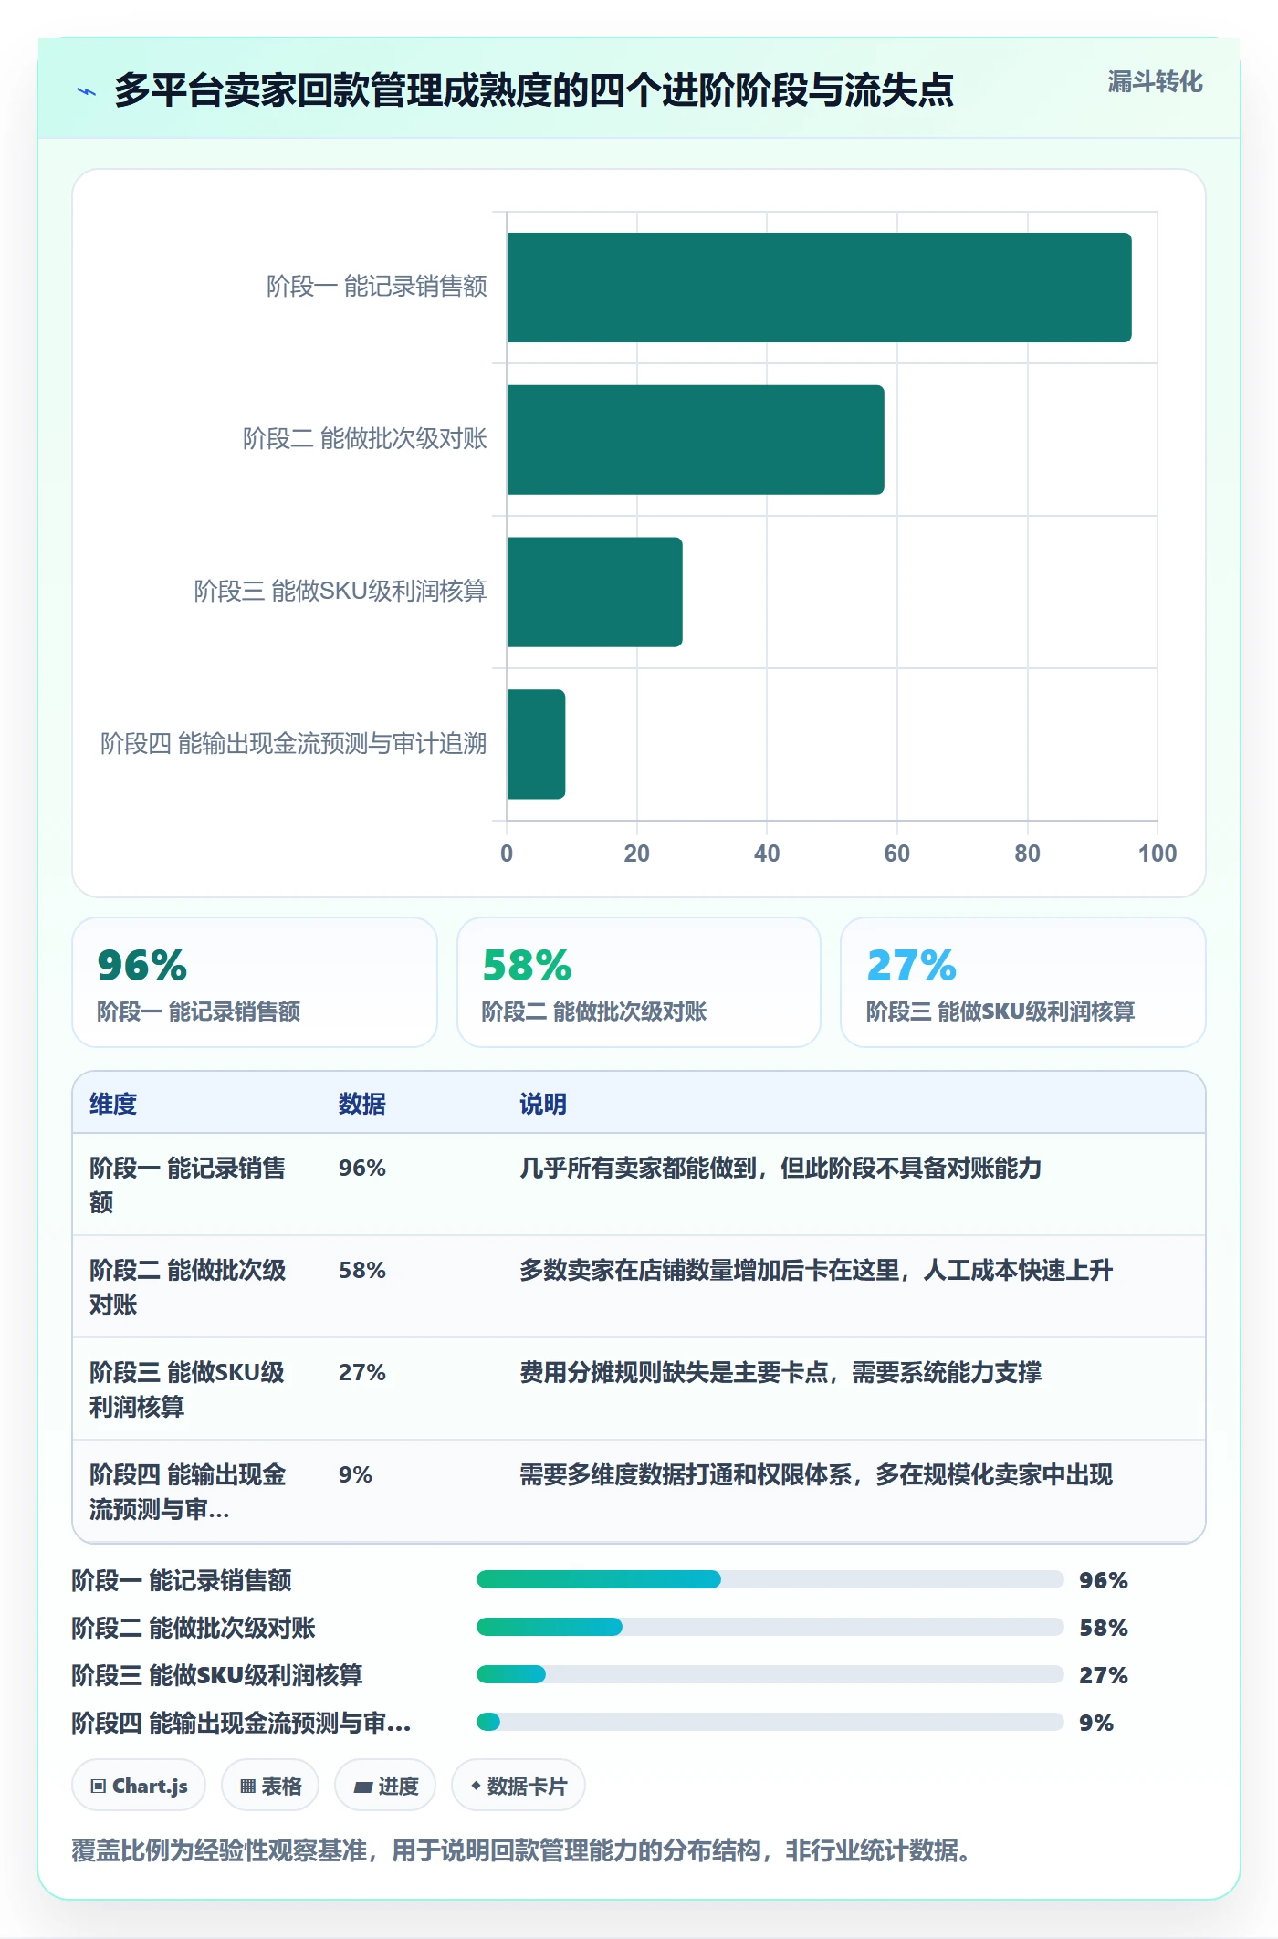This screenshot has height=1939, width=1278.
Task: Select the 数据卡片 chip
Action: (519, 1785)
